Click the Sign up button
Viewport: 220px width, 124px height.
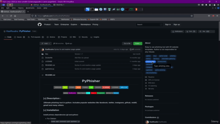[x=176, y=24]
